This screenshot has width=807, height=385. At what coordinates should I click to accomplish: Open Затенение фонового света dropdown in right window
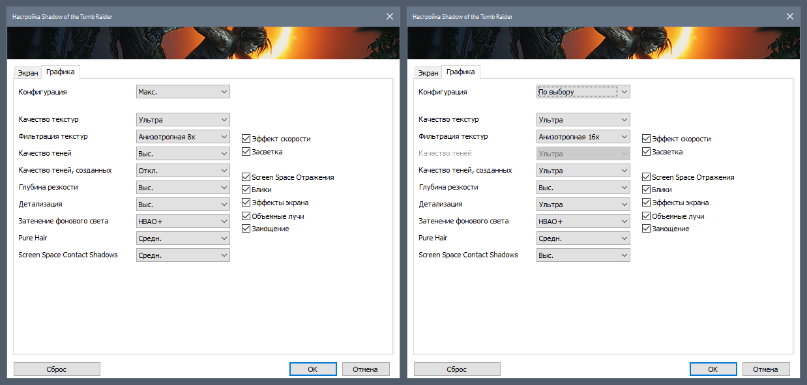[x=583, y=221]
